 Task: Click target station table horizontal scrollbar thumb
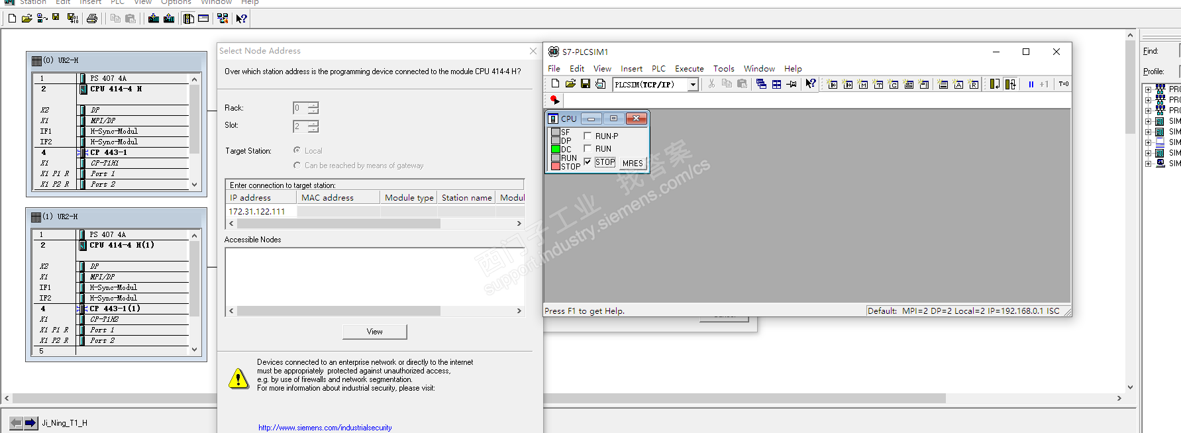click(x=338, y=224)
